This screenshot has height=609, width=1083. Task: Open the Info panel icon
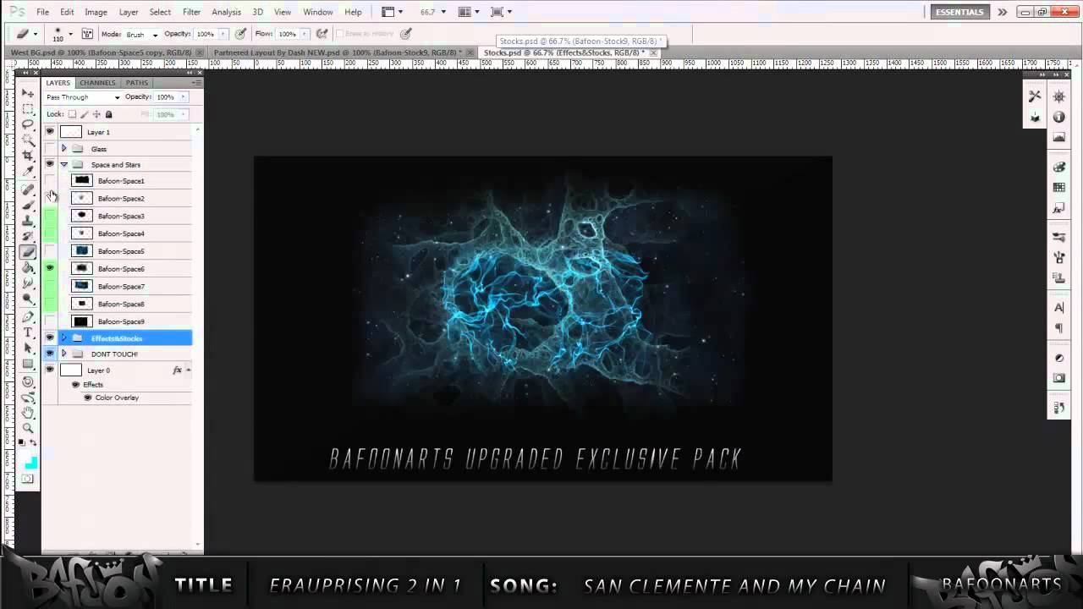click(1058, 117)
